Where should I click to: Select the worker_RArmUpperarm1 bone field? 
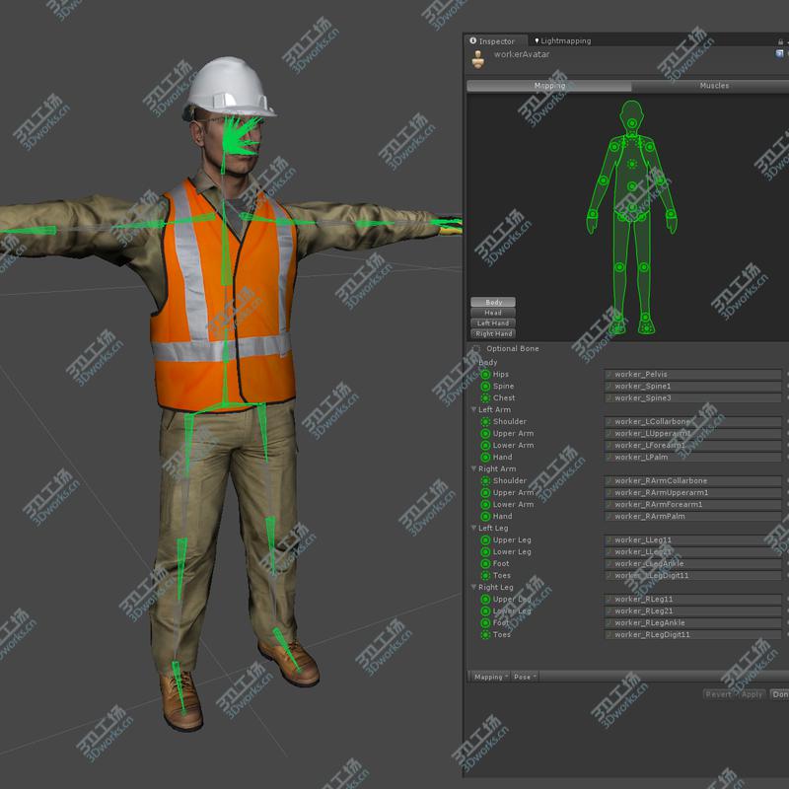[x=693, y=492]
